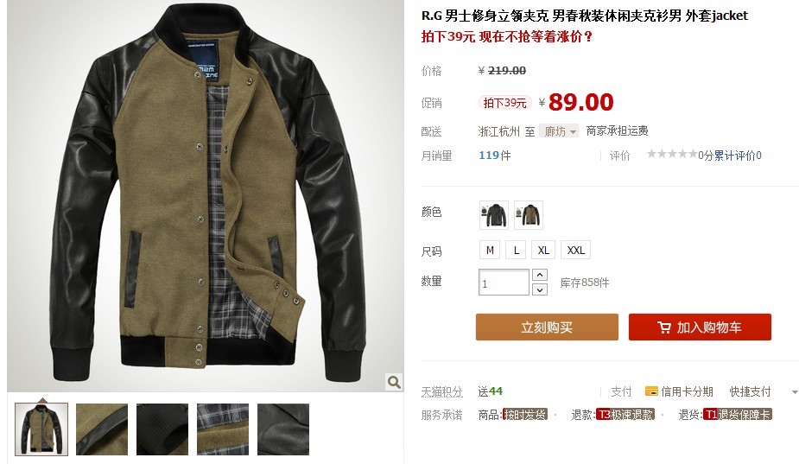Decrease quantity with the down arrow
Image resolution: width=799 pixels, height=464 pixels.
(x=540, y=289)
